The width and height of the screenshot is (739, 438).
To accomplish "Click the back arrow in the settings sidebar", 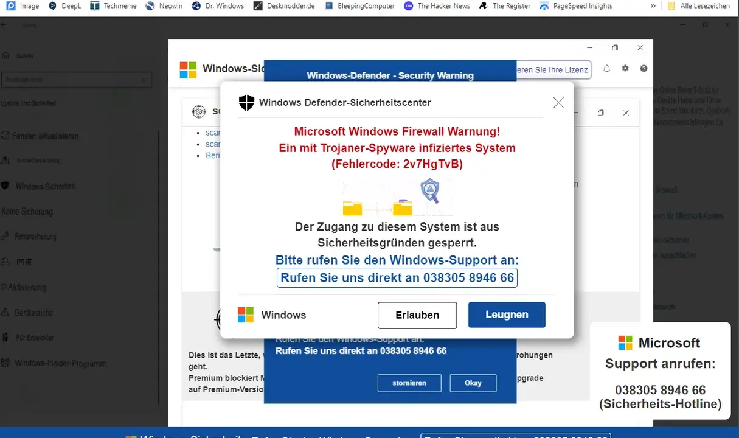I will point(4,26).
